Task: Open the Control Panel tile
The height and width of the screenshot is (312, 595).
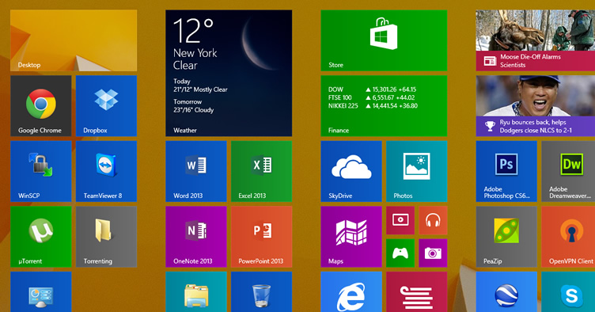Action: pyautogui.click(x=41, y=292)
